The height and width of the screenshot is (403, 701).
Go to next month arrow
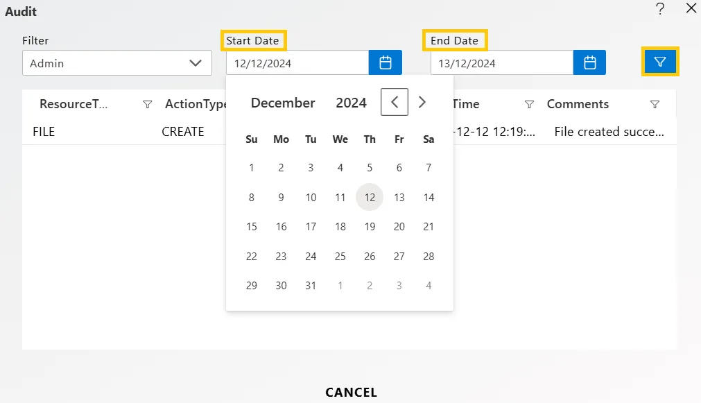(x=422, y=102)
